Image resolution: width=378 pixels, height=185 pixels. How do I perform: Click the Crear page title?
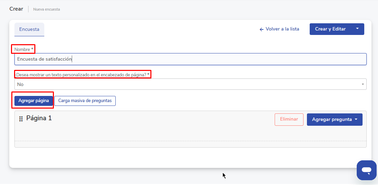pos(16,9)
